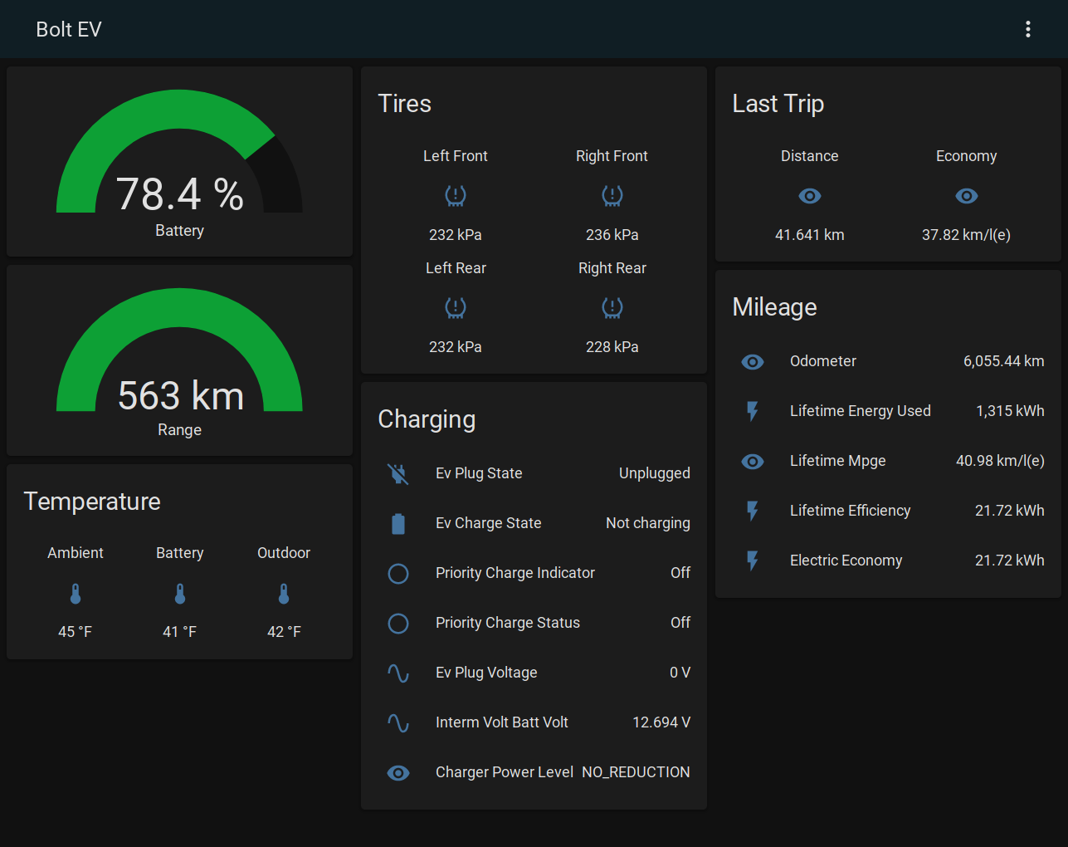Open the Priority Charge Indicator row label
This screenshot has height=847, width=1068.
pyautogui.click(x=515, y=573)
